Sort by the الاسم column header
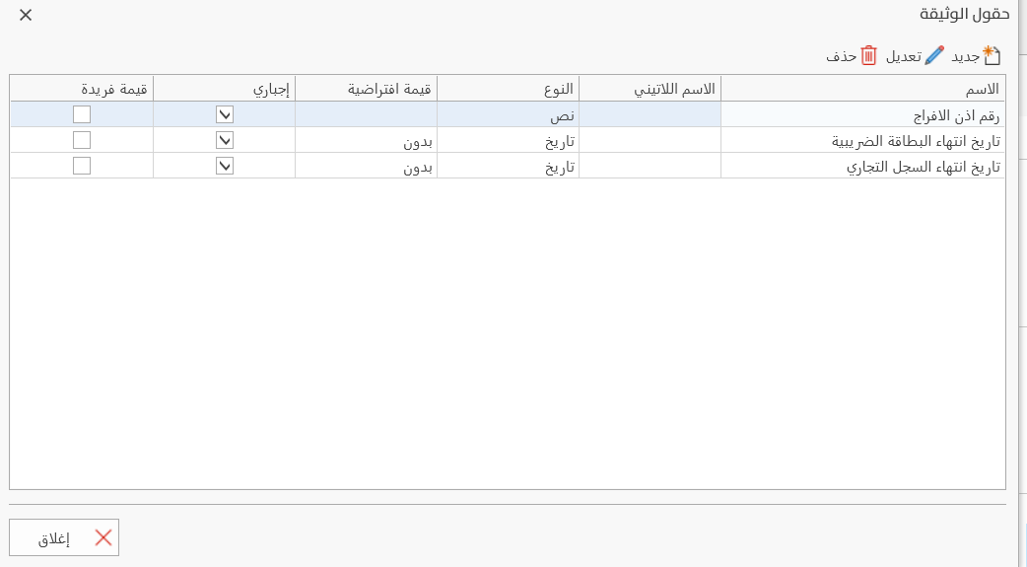The width and height of the screenshot is (1027, 567). click(x=863, y=89)
